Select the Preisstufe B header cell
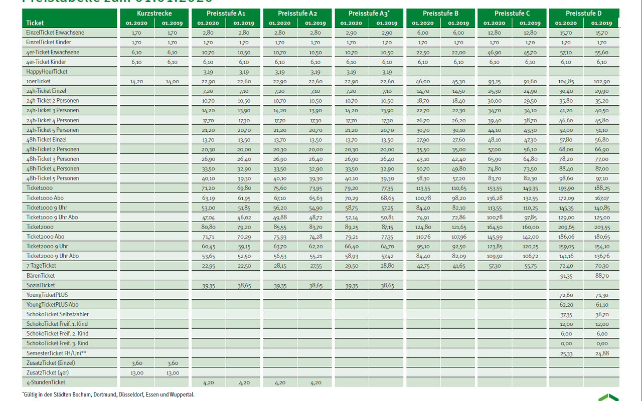 pos(440,14)
